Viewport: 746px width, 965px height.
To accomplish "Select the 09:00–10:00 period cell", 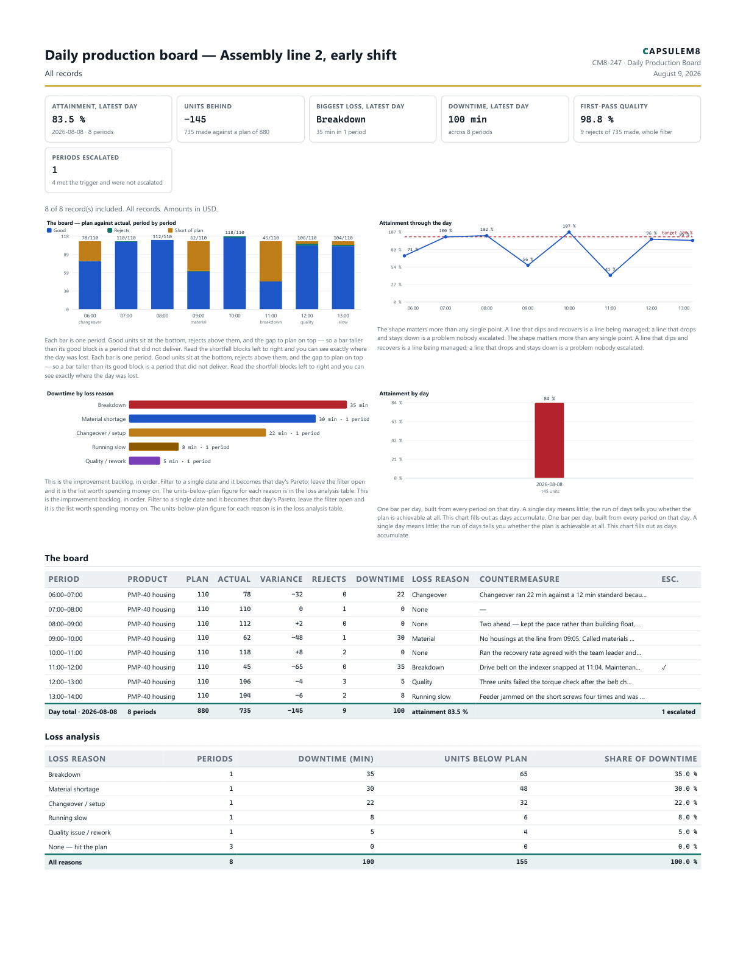I will coord(66,639).
